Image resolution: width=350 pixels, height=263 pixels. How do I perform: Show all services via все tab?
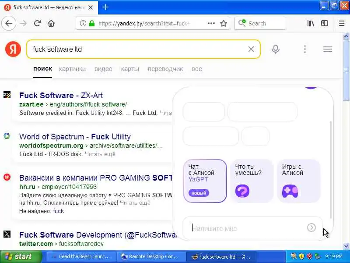pyautogui.click(x=196, y=69)
